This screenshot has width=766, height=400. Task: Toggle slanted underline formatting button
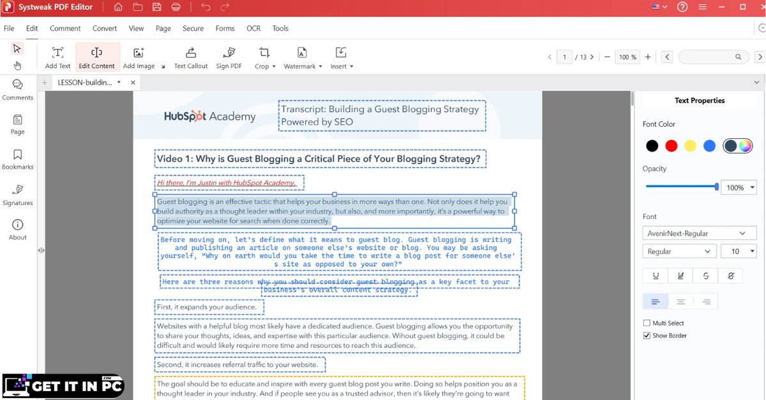680,276
